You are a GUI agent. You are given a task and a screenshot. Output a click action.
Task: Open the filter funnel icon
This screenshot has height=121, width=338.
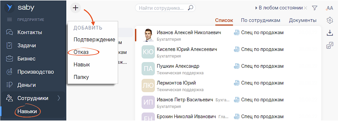pyautogui.click(x=315, y=8)
